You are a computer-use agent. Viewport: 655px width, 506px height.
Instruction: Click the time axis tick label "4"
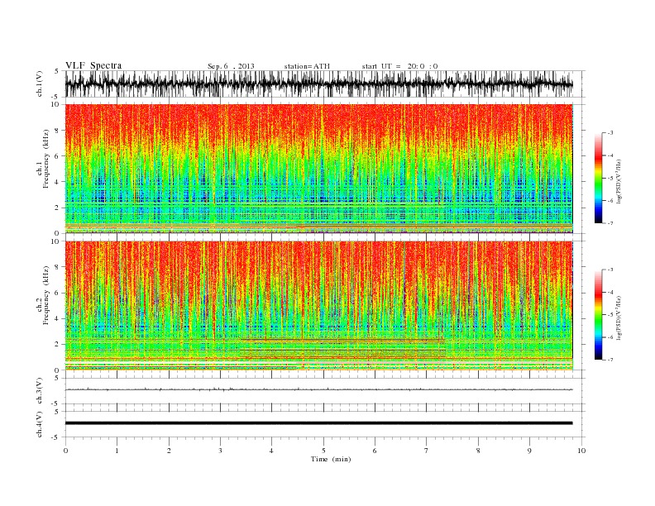point(271,451)
